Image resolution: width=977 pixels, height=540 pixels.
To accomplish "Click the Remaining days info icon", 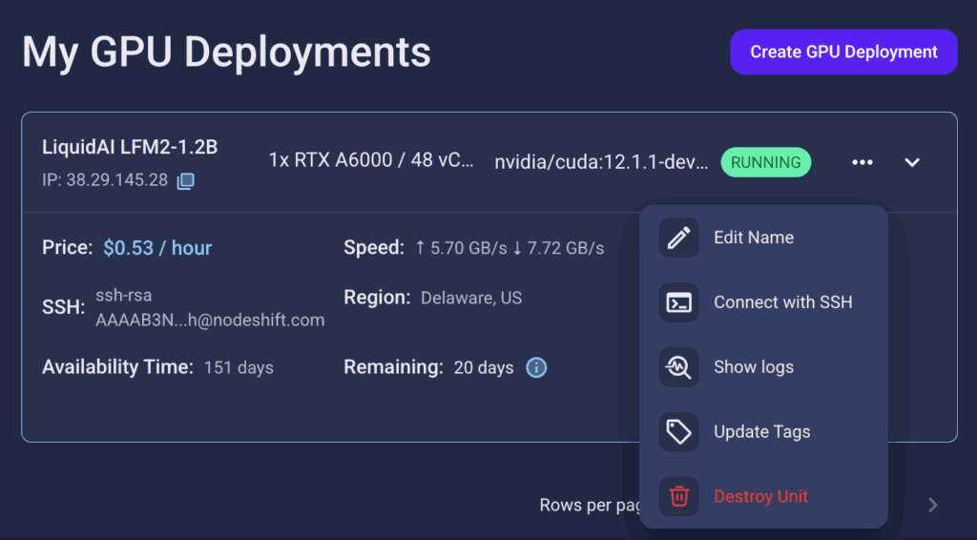I will coord(536,367).
